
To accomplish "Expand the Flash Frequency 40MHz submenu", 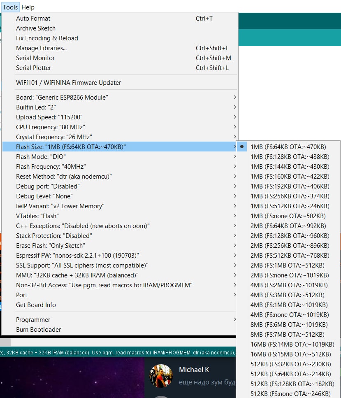I will click(119, 167).
